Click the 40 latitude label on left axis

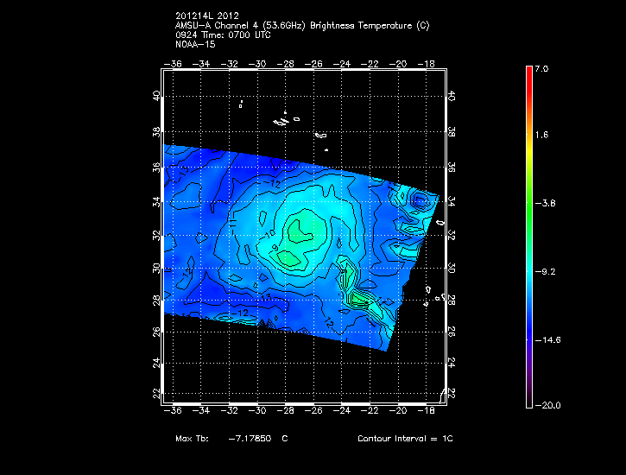(155, 97)
